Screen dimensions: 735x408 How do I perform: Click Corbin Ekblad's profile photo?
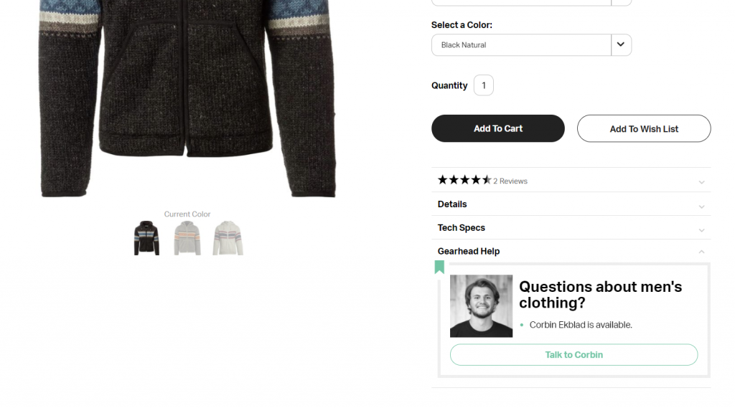point(481,306)
